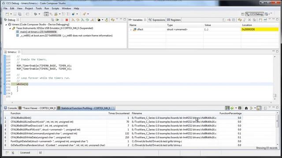Image resolution: width=282 pixels, height=158 pixels.
Task: Open the New dropdown arrow in main toolbar
Action: (x=11, y=14)
